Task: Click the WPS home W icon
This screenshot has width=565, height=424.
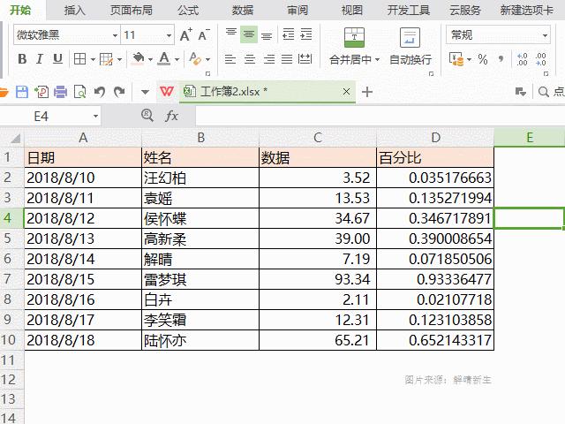Action: coord(167,92)
